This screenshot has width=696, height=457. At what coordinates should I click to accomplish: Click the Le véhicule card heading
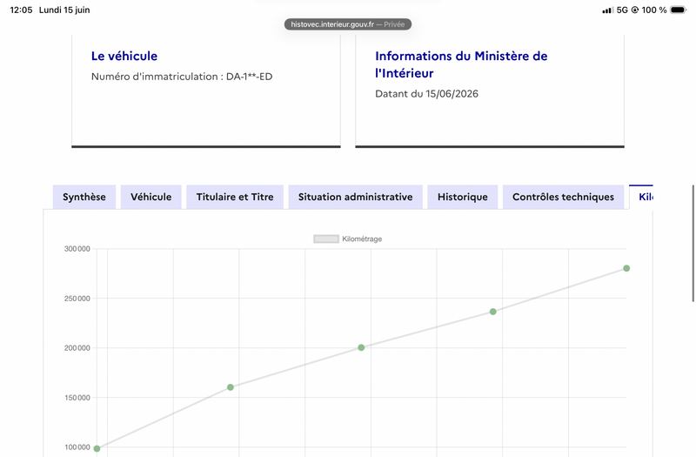click(x=124, y=56)
